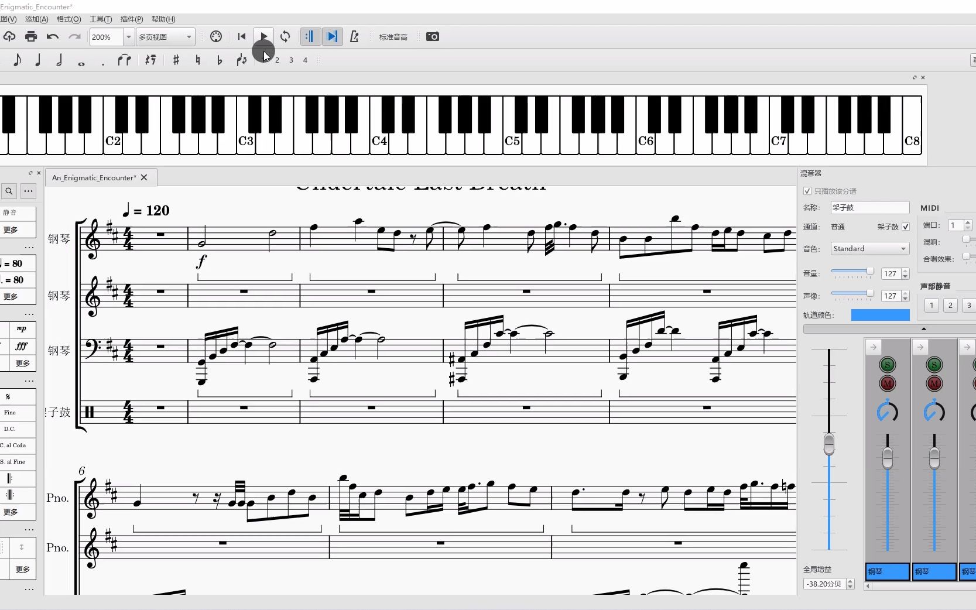Select half note duration

point(59,60)
